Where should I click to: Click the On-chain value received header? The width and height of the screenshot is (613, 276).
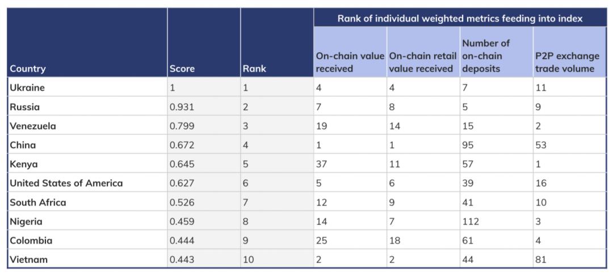(350, 63)
